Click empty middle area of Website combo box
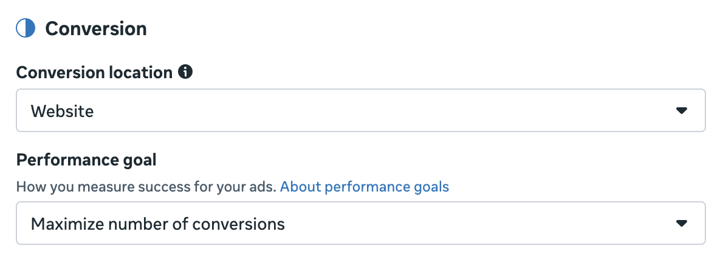723x257 pixels. [x=365, y=111]
